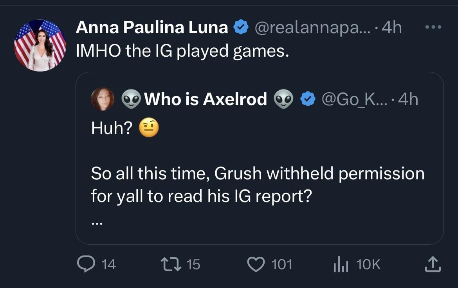Click the Anna Paulina Luna display name
458x288 pixels.
coord(152,27)
